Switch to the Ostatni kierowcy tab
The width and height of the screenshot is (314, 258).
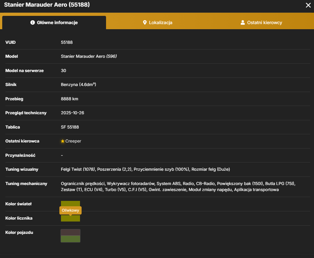click(x=261, y=23)
